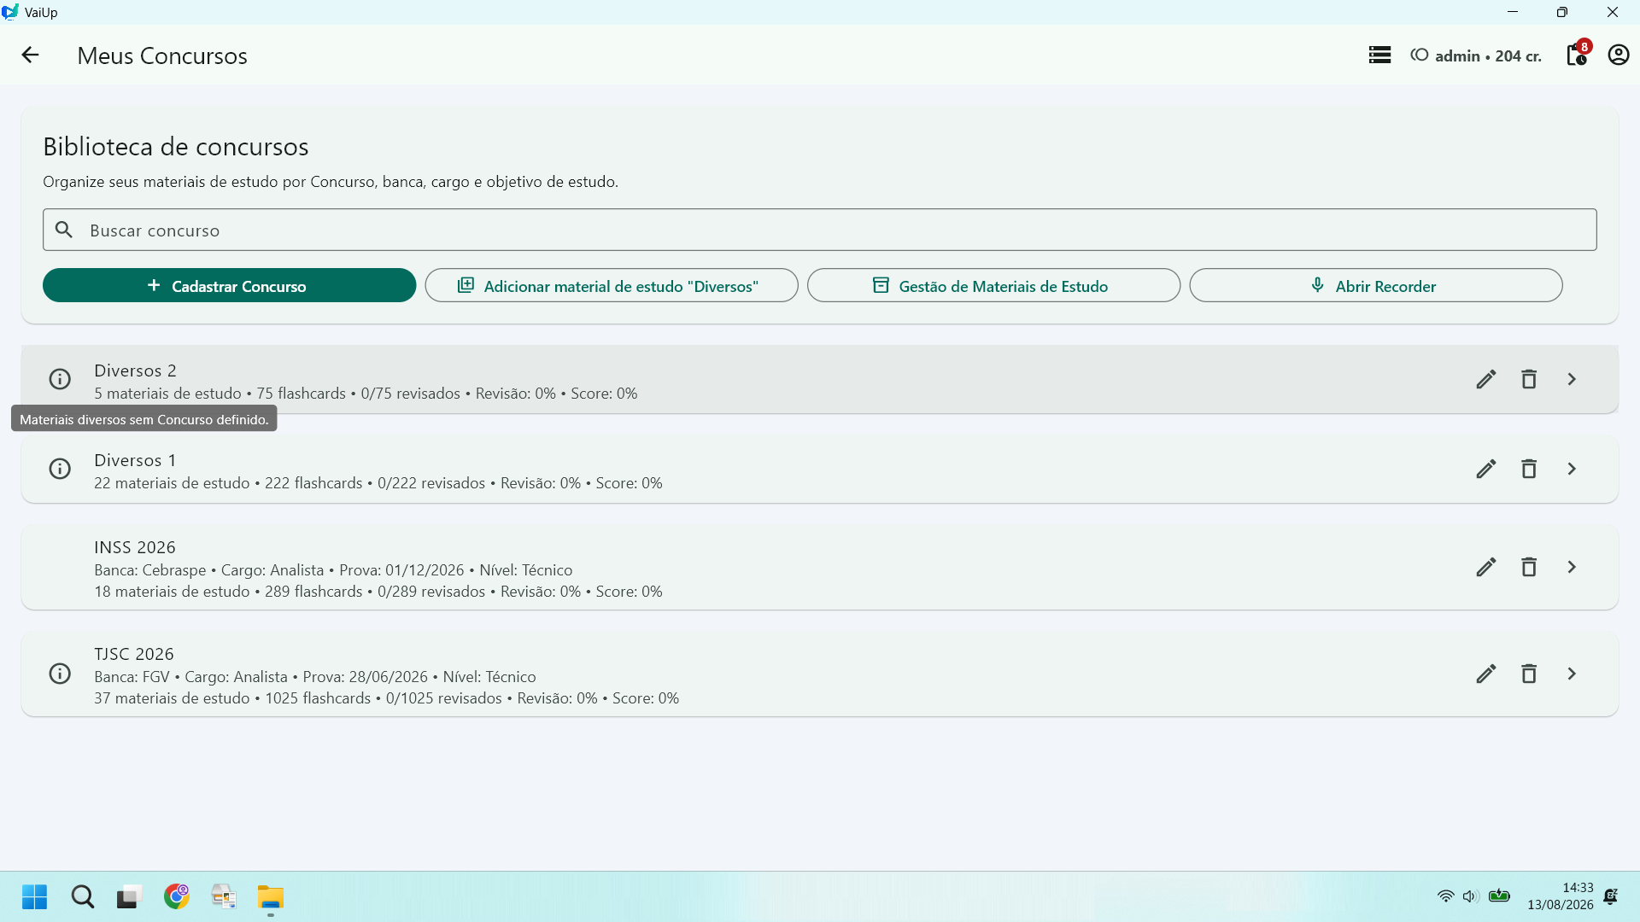The image size is (1640, 922).
Task: Select the Diversos 2 title
Action: point(135,371)
